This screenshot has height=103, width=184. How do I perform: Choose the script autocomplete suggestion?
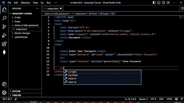point(102,72)
